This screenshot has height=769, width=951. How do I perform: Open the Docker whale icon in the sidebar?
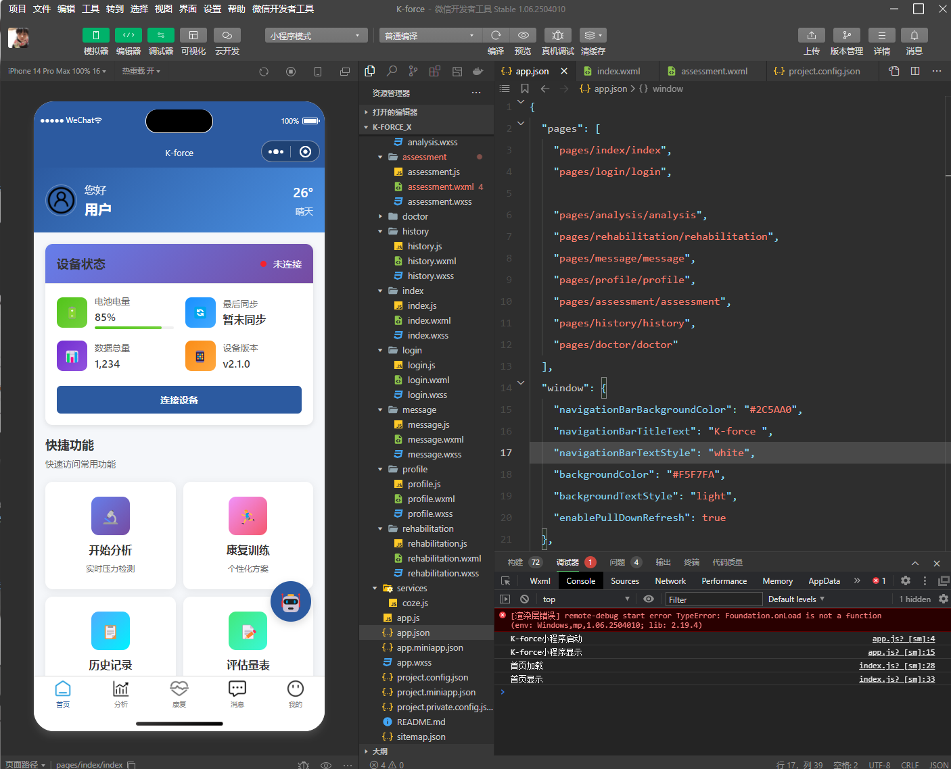(478, 71)
